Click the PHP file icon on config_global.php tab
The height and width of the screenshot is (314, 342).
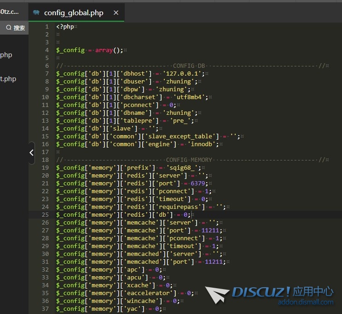[x=36, y=13]
